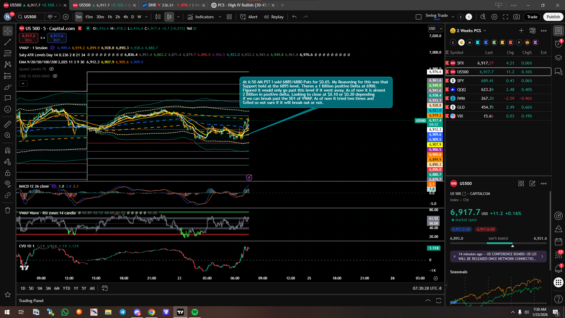Image resolution: width=565 pixels, height=318 pixels.
Task: Open the USD currency dropdown
Action: coord(435,29)
